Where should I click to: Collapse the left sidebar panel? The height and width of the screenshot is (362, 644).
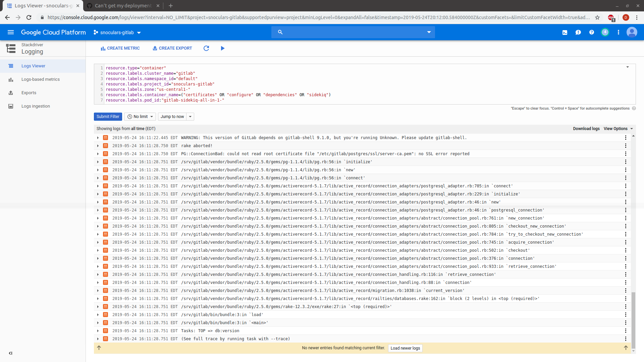point(10,353)
